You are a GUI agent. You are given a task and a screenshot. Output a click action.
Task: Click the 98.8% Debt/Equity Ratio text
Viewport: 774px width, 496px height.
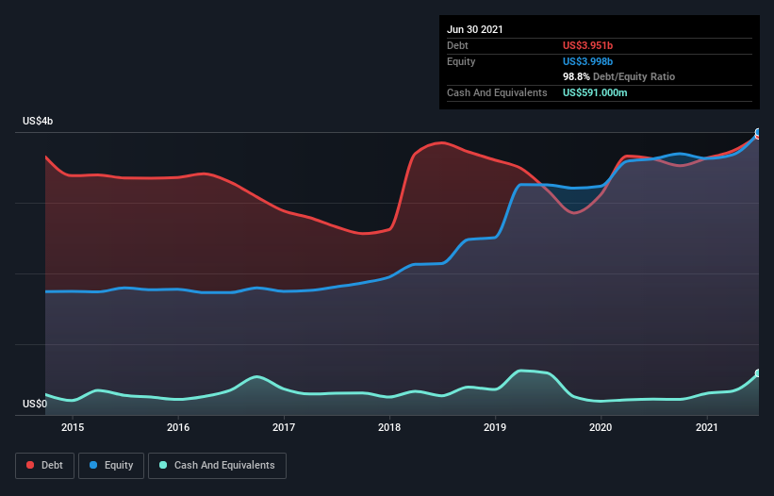pyautogui.click(x=619, y=76)
